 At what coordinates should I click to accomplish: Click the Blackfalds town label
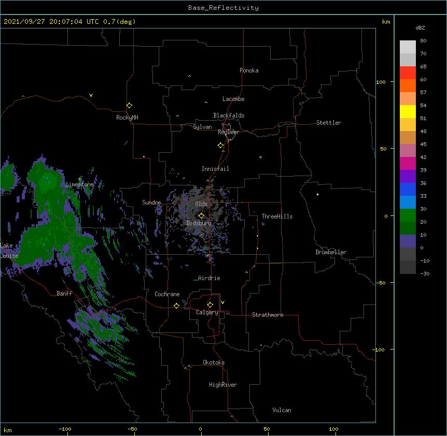click(229, 115)
